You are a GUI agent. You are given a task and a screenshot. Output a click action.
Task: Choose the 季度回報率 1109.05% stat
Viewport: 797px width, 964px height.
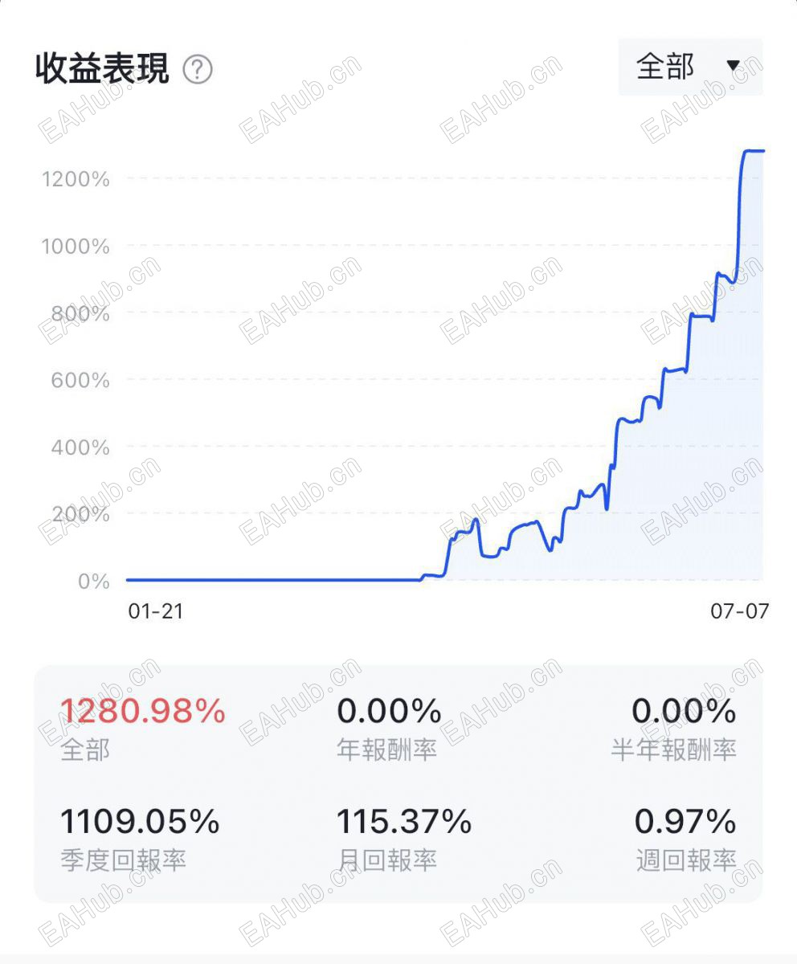[140, 839]
